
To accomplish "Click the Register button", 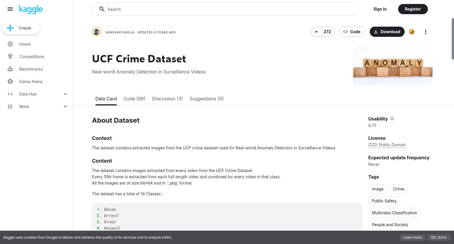I will [413, 9].
